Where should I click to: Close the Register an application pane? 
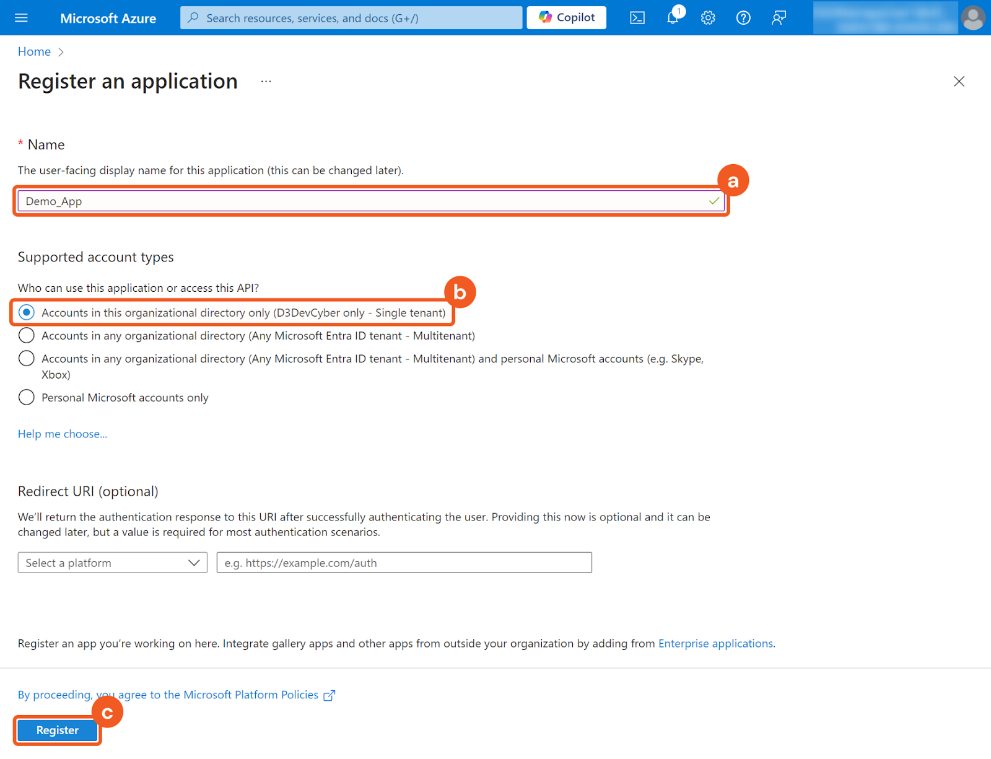959,82
